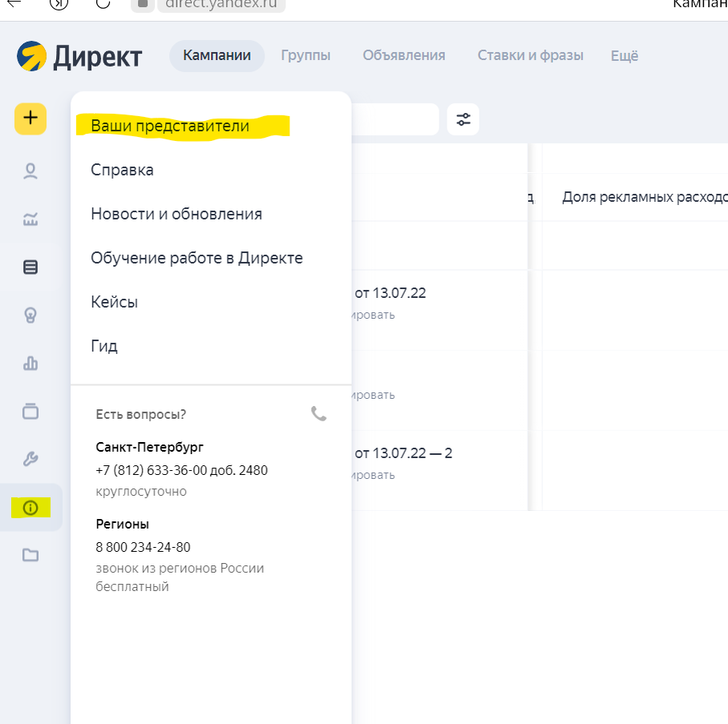Click the phone handset icon
728x724 pixels.
[x=318, y=413]
